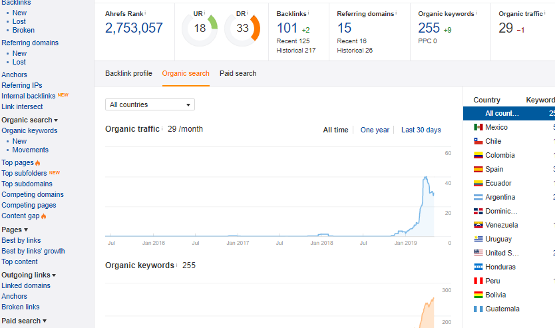
Task: Click info icon beside Backlinks metric
Action: (x=308, y=13)
